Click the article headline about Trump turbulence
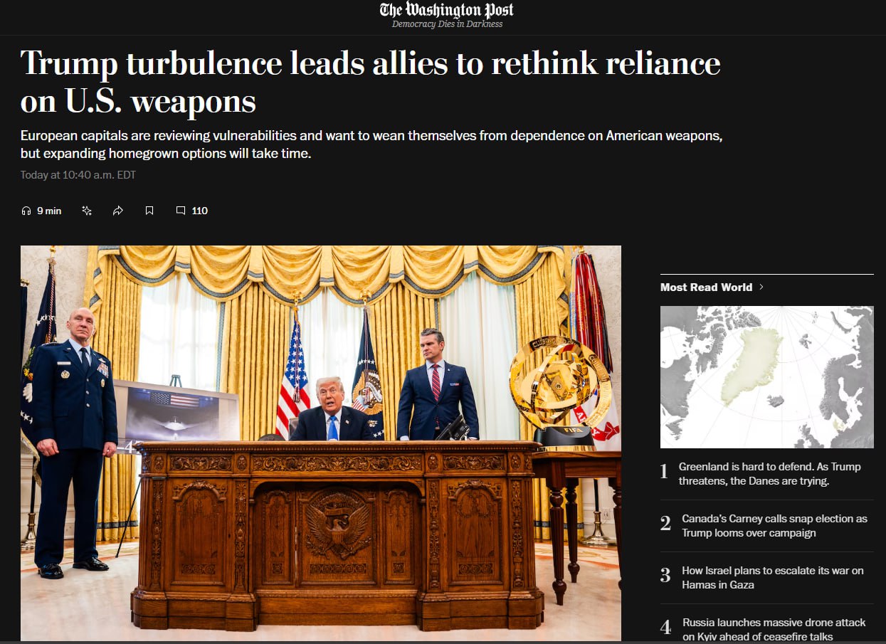Screen dimensions: 886x644 [x=370, y=82]
